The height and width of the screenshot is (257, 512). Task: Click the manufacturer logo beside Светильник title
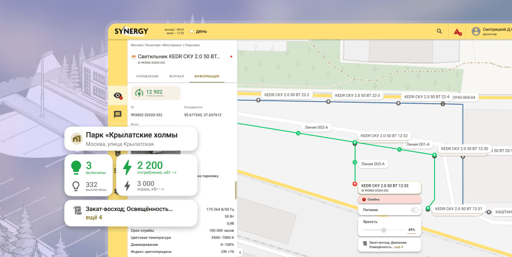133,57
